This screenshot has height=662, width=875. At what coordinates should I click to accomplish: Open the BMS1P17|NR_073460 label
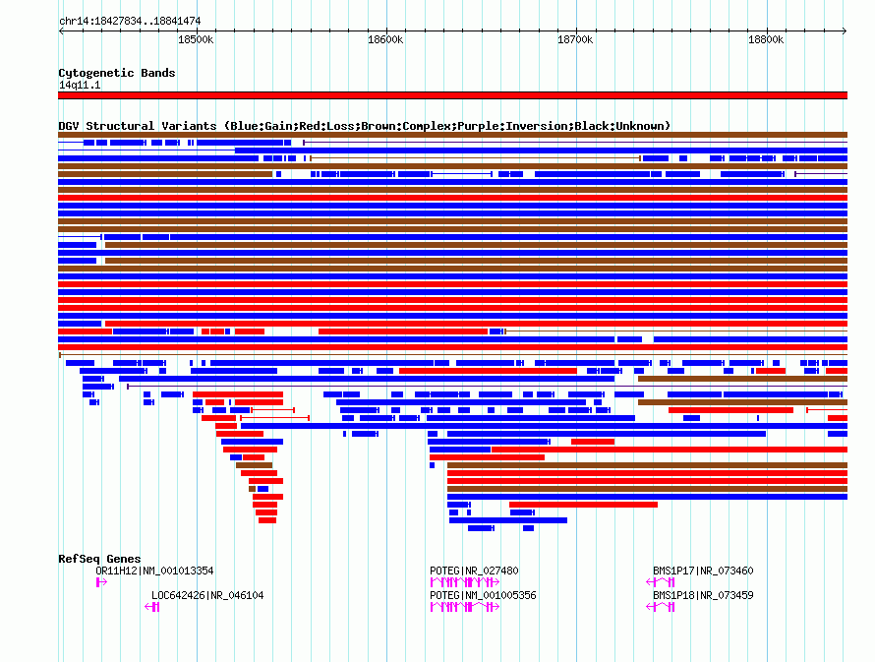click(x=703, y=571)
